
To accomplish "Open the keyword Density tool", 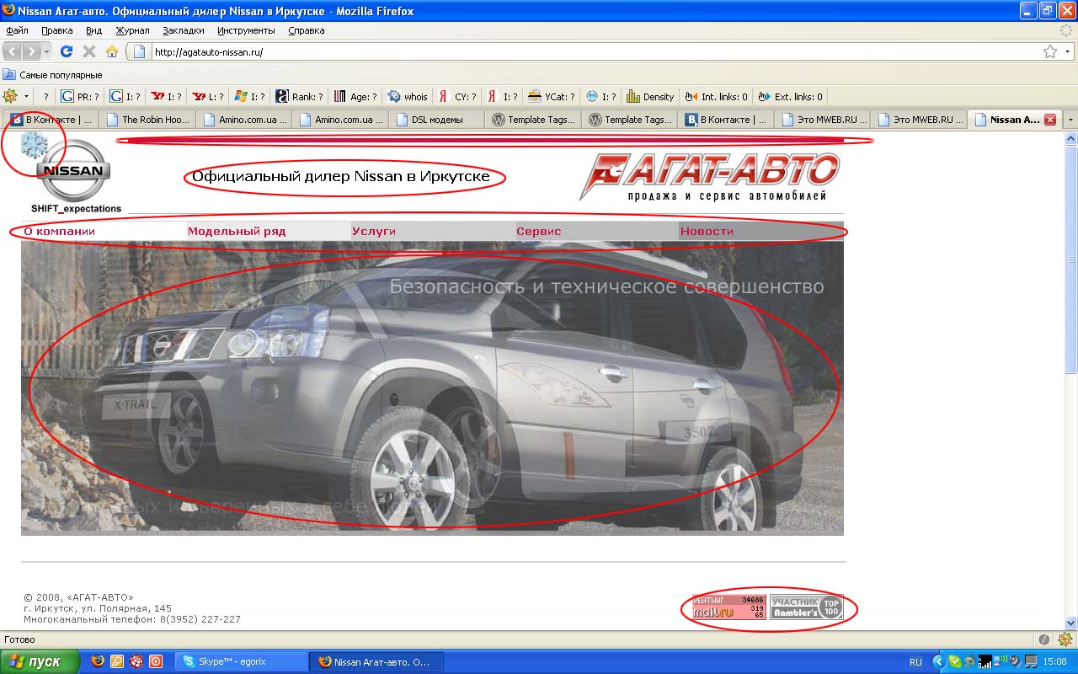I will coord(650,96).
